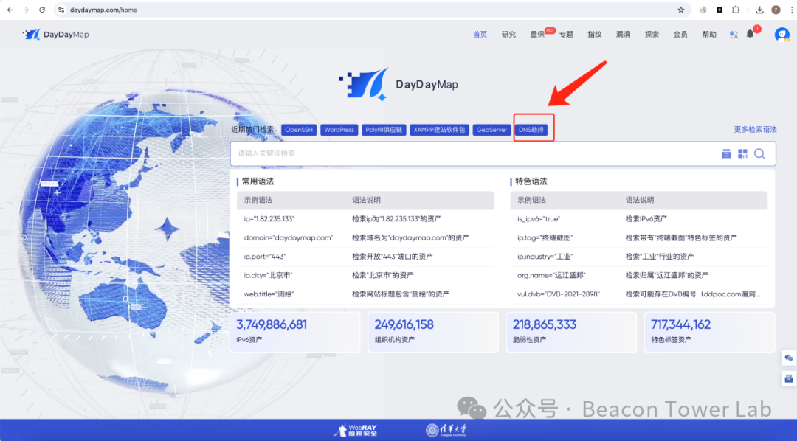Click example syntax ip.tag="终端截图"

coord(545,237)
